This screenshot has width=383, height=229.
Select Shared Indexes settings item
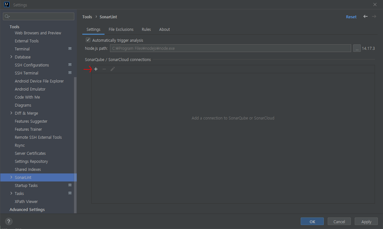click(28, 170)
